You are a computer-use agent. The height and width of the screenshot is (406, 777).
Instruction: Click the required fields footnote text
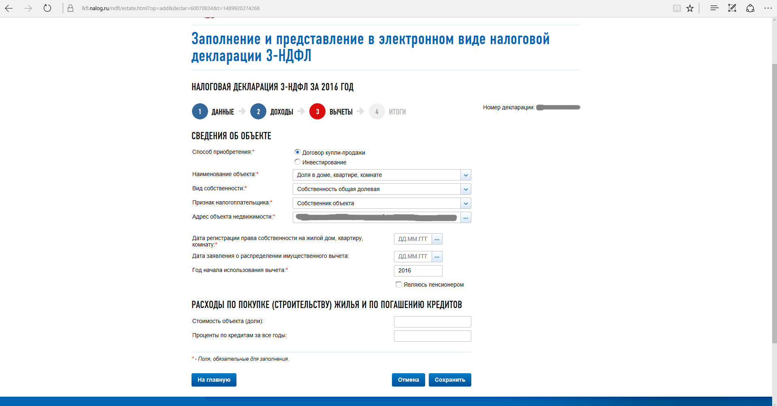coord(241,359)
